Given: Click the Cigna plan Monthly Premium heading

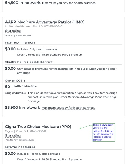Looking at the screenshot, I should (x=20, y=147).
